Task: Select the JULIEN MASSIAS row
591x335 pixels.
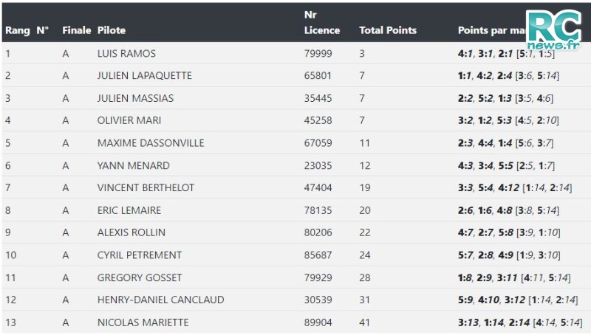Action: 295,98
